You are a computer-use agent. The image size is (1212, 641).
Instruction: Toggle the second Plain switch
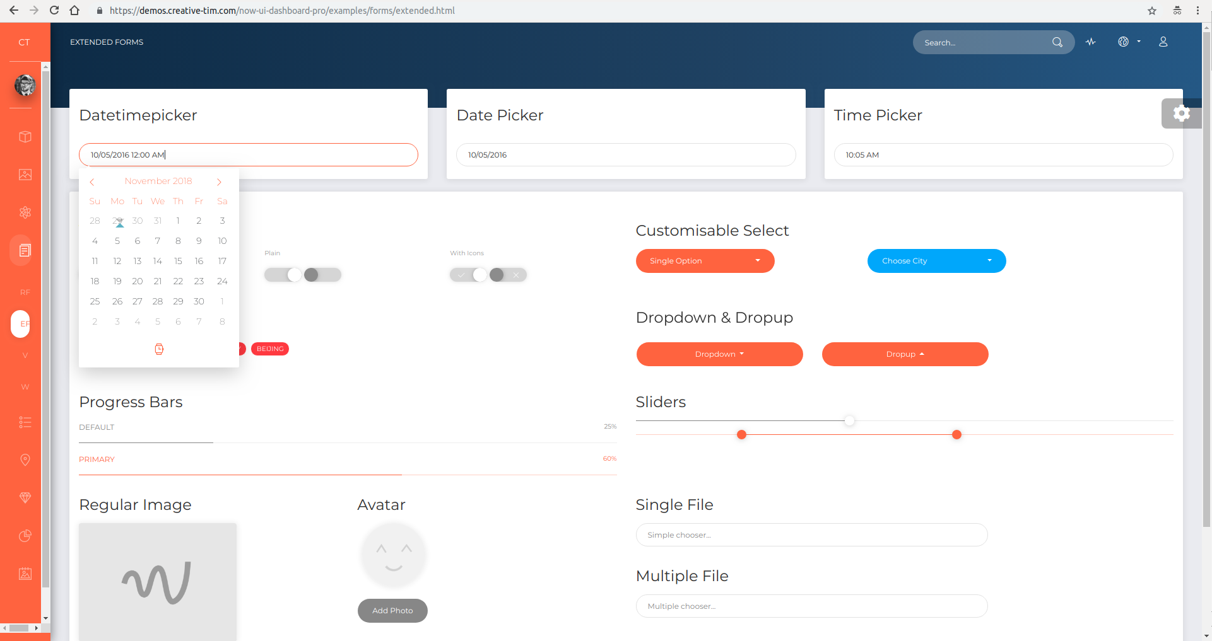(322, 275)
